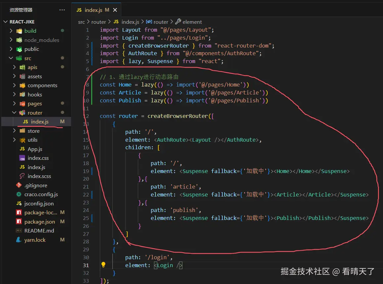
Task: Expand the assets folder chevron
Action: [x=14, y=76]
